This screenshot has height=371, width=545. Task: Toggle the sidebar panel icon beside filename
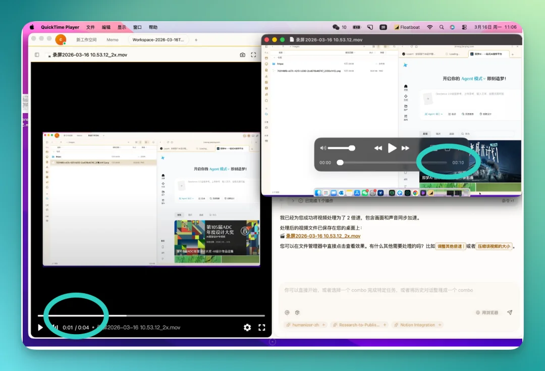tap(37, 55)
